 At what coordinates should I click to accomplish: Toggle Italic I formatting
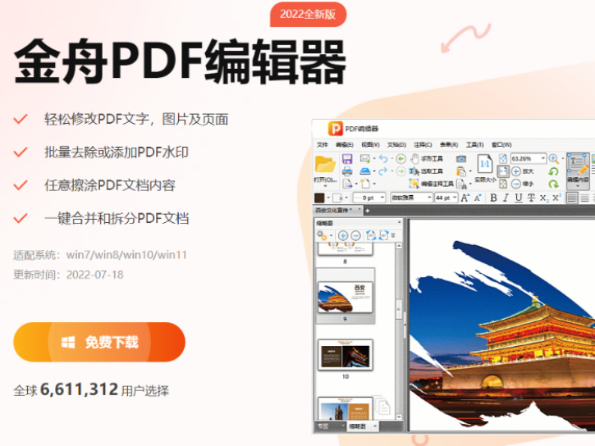pyautogui.click(x=506, y=198)
